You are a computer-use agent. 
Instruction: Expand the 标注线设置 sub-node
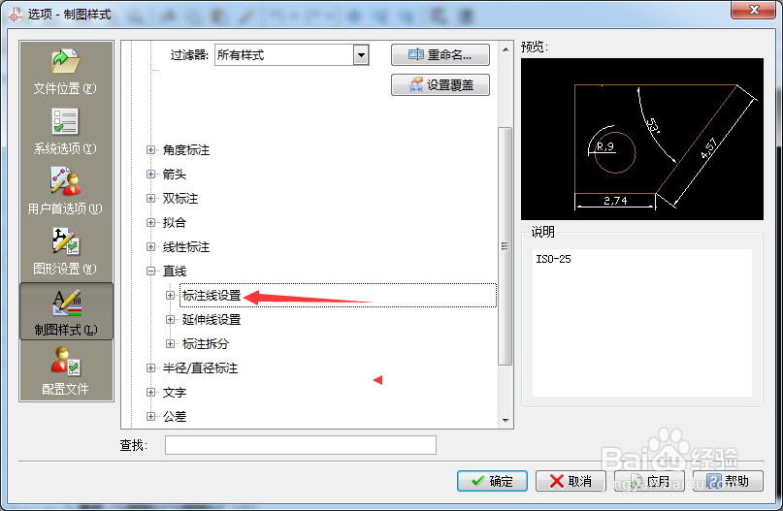[171, 296]
